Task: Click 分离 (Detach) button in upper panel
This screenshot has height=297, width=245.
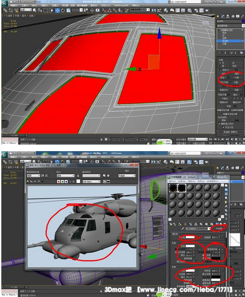Action: point(237,78)
